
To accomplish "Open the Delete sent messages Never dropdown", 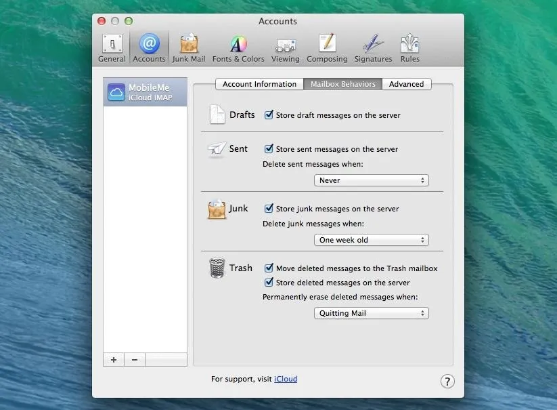I will pos(371,180).
